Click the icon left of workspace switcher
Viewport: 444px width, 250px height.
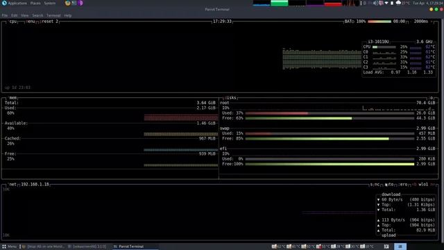pyautogui.click(x=386, y=247)
